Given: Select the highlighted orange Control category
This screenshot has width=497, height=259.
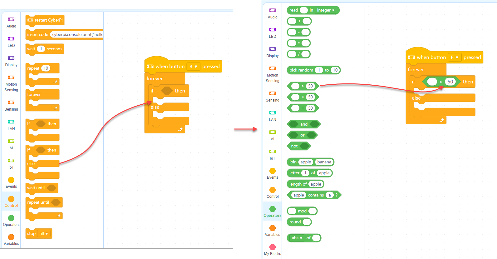Looking at the screenshot, I should (11, 202).
